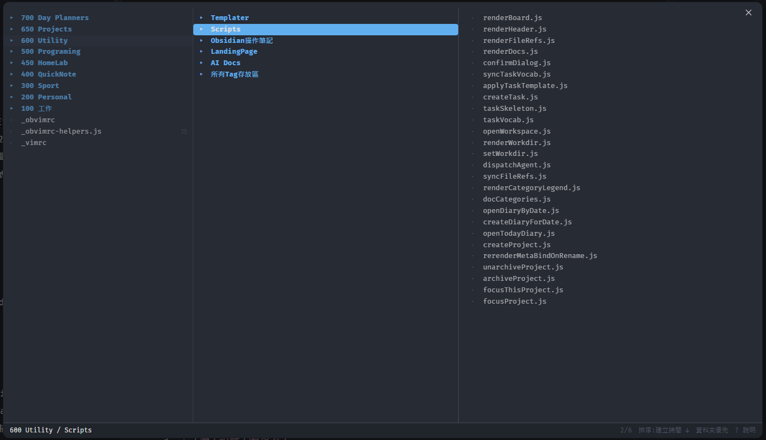Viewport: 766px width, 440px height.
Task: Open rerenderMetaBindOnRename.js
Action: click(x=540, y=256)
